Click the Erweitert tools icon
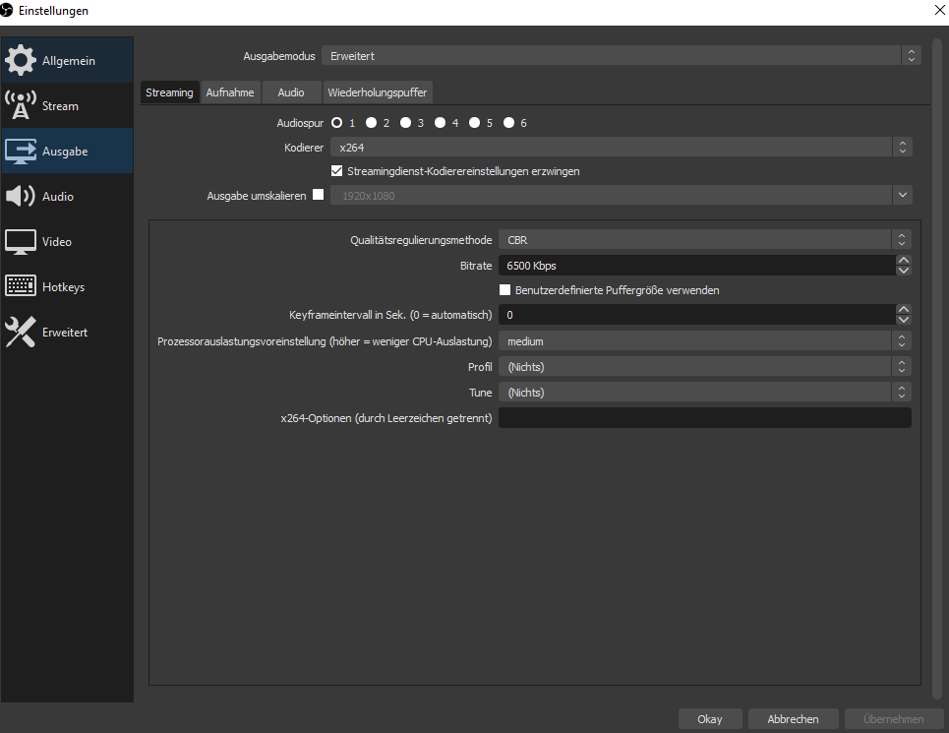 (21, 332)
